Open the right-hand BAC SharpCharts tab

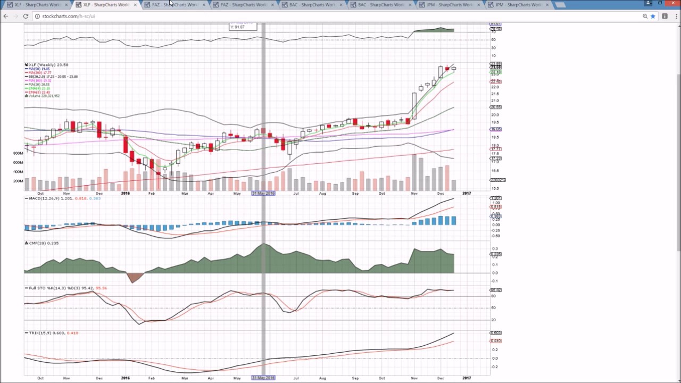tap(381, 5)
